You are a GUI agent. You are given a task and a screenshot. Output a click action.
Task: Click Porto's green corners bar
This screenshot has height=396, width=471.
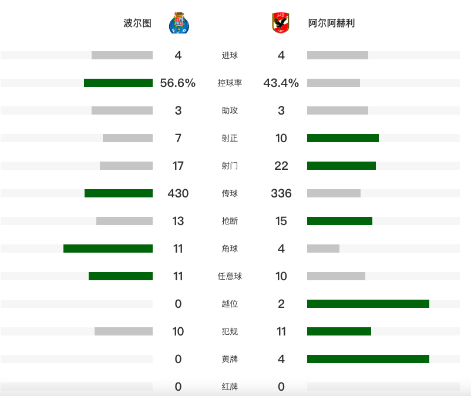[108, 249]
